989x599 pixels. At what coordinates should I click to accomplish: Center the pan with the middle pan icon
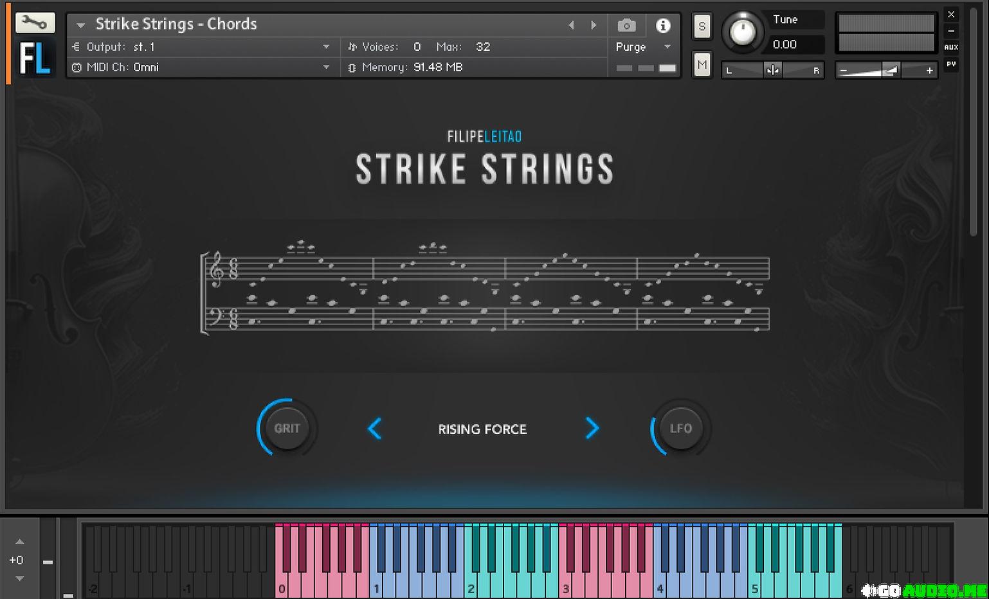coord(772,69)
